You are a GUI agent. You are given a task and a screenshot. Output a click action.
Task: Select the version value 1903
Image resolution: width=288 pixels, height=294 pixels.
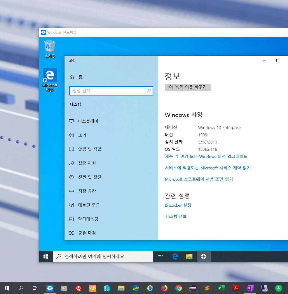[x=203, y=135]
